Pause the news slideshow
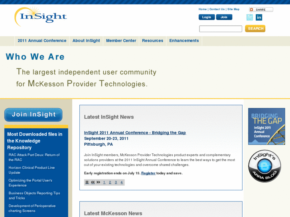The height and width of the screenshot is (217, 290). (x=87, y=182)
